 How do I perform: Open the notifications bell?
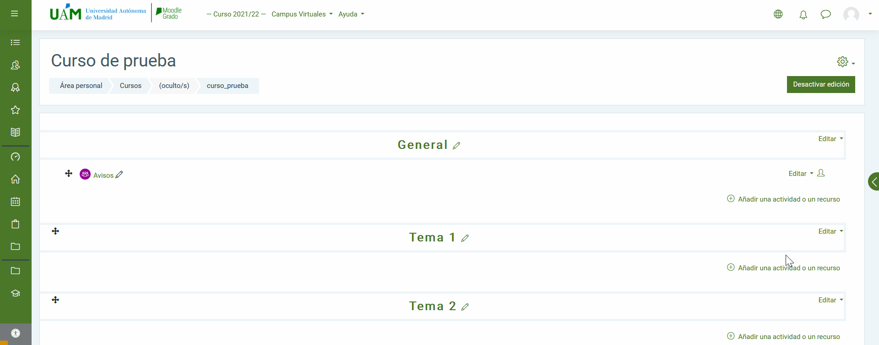click(803, 15)
